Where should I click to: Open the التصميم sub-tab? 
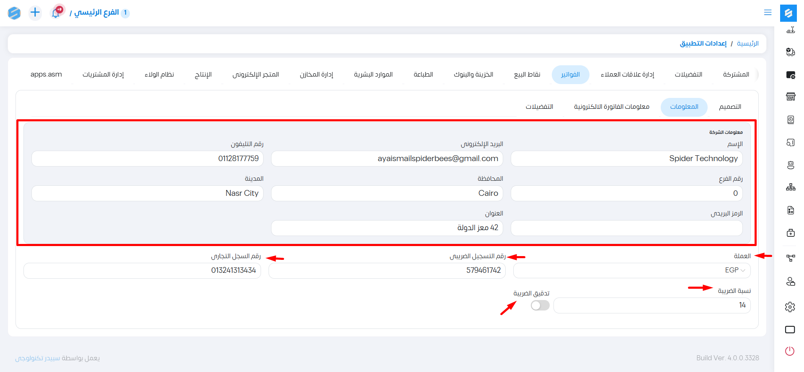coord(730,107)
